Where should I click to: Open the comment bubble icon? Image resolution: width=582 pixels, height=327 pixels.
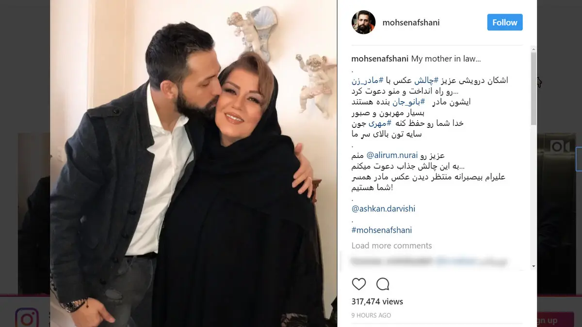[x=383, y=284]
